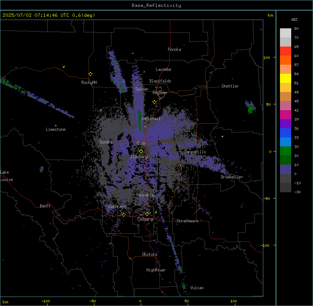Click the Olds town label
Image resolution: width=313 pixels, height=306 pixels.
tap(141, 143)
